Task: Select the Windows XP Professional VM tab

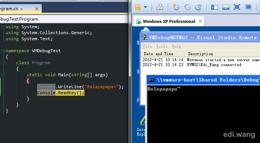Action: click(x=169, y=21)
